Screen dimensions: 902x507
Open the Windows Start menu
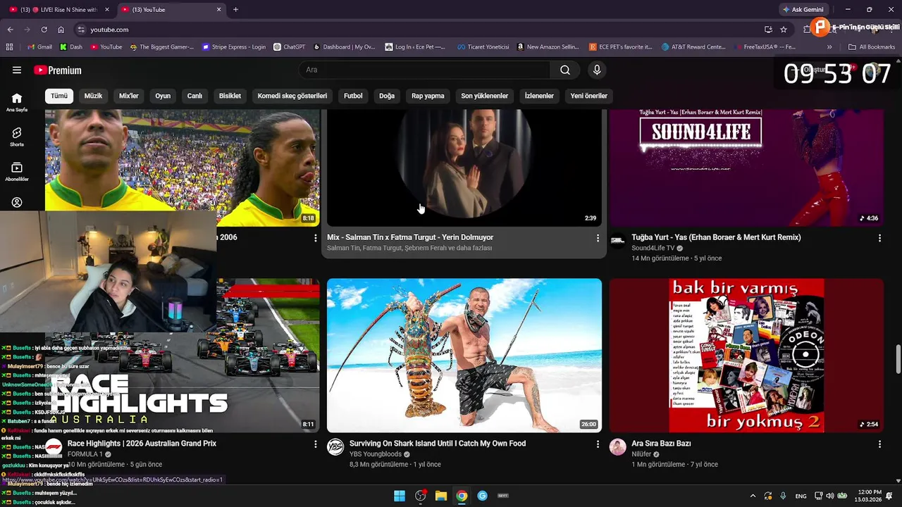click(x=400, y=496)
